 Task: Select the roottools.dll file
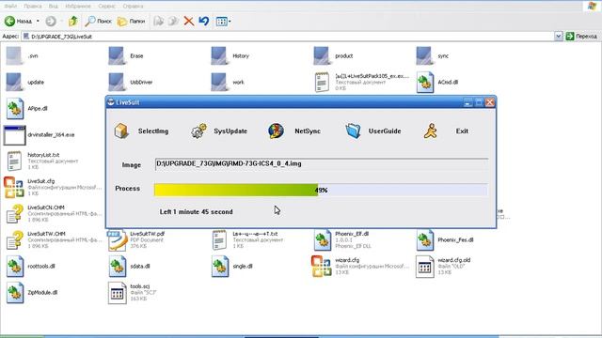point(31,267)
